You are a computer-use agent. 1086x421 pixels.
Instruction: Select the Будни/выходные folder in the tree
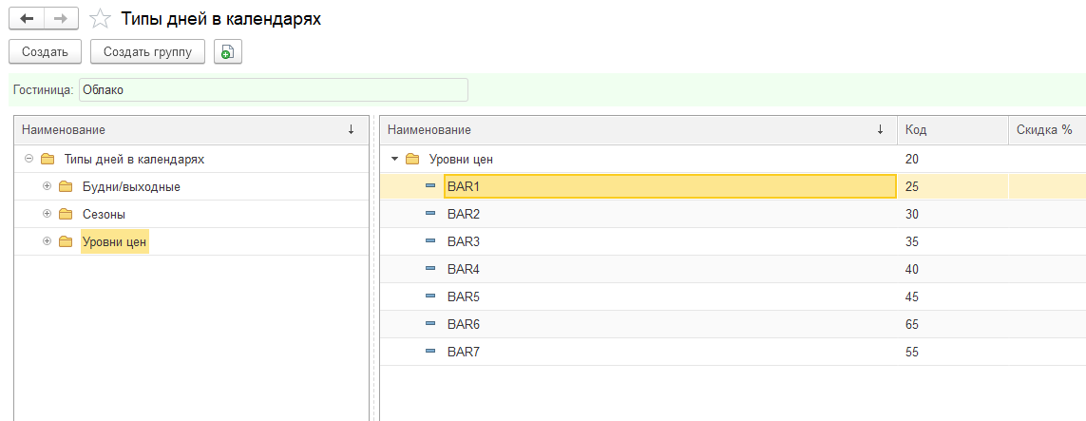point(131,187)
